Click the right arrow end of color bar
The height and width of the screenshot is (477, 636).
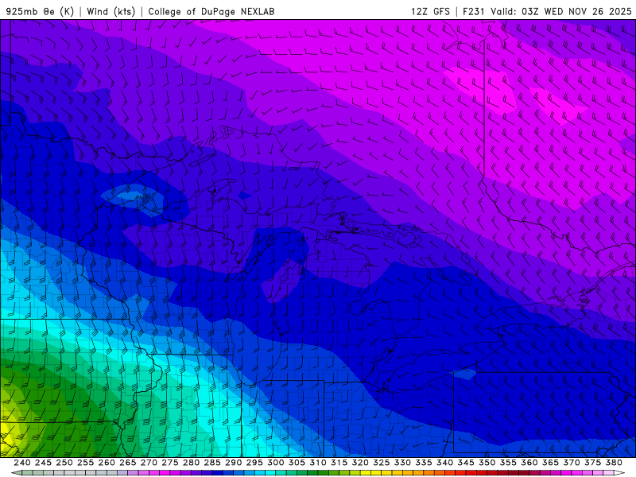620,473
